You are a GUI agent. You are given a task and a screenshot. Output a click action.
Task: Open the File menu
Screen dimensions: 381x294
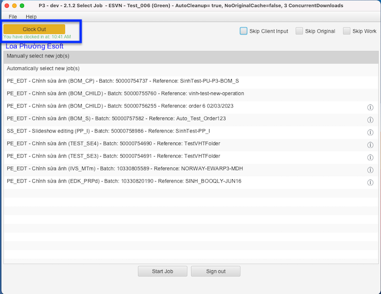(x=13, y=17)
